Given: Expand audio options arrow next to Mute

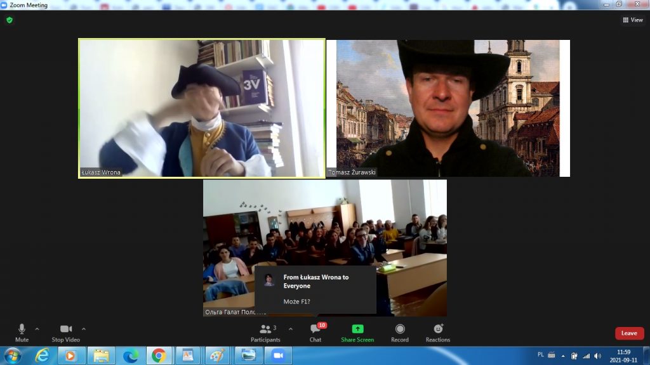Looking at the screenshot, I should (37, 329).
